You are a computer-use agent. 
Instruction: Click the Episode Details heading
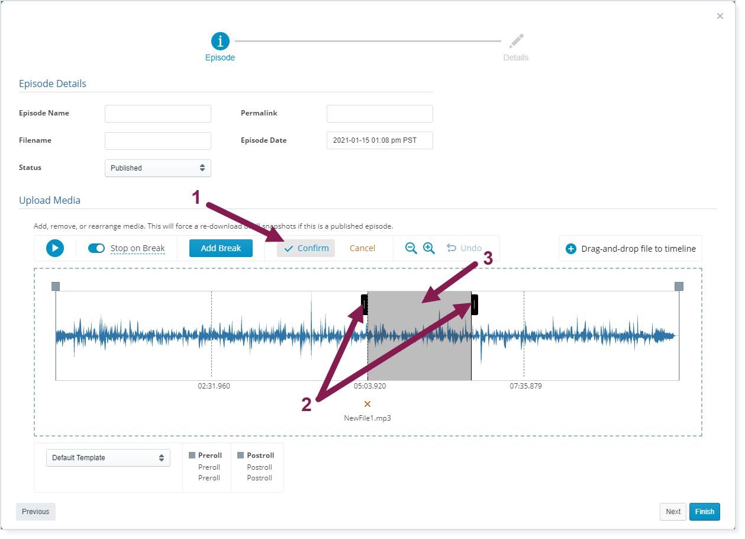[x=53, y=84]
